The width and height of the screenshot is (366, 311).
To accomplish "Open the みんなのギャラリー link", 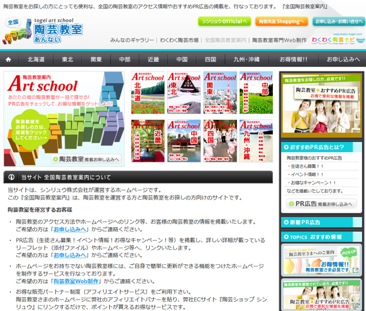I will [131, 41].
